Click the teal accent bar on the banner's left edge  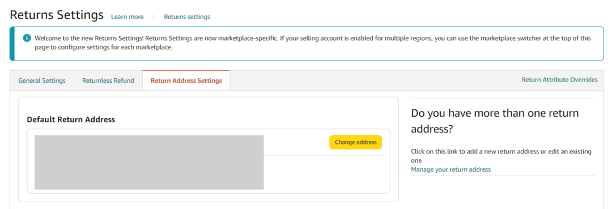click(x=12, y=44)
